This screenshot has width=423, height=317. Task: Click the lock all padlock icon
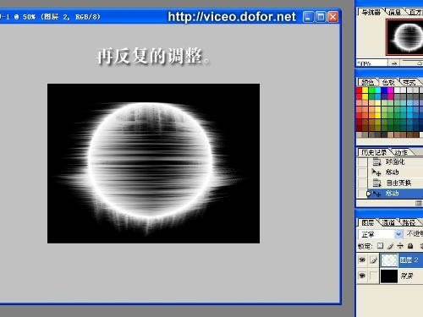(x=410, y=246)
